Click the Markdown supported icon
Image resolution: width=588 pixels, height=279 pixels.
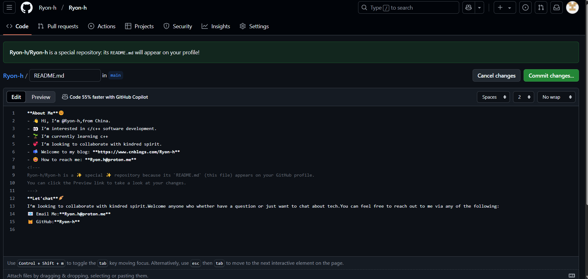click(572, 276)
